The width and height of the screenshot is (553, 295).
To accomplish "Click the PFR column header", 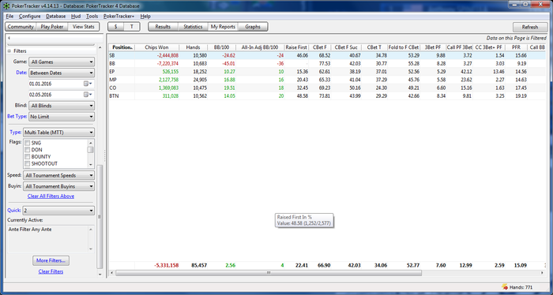I will (x=516, y=47).
